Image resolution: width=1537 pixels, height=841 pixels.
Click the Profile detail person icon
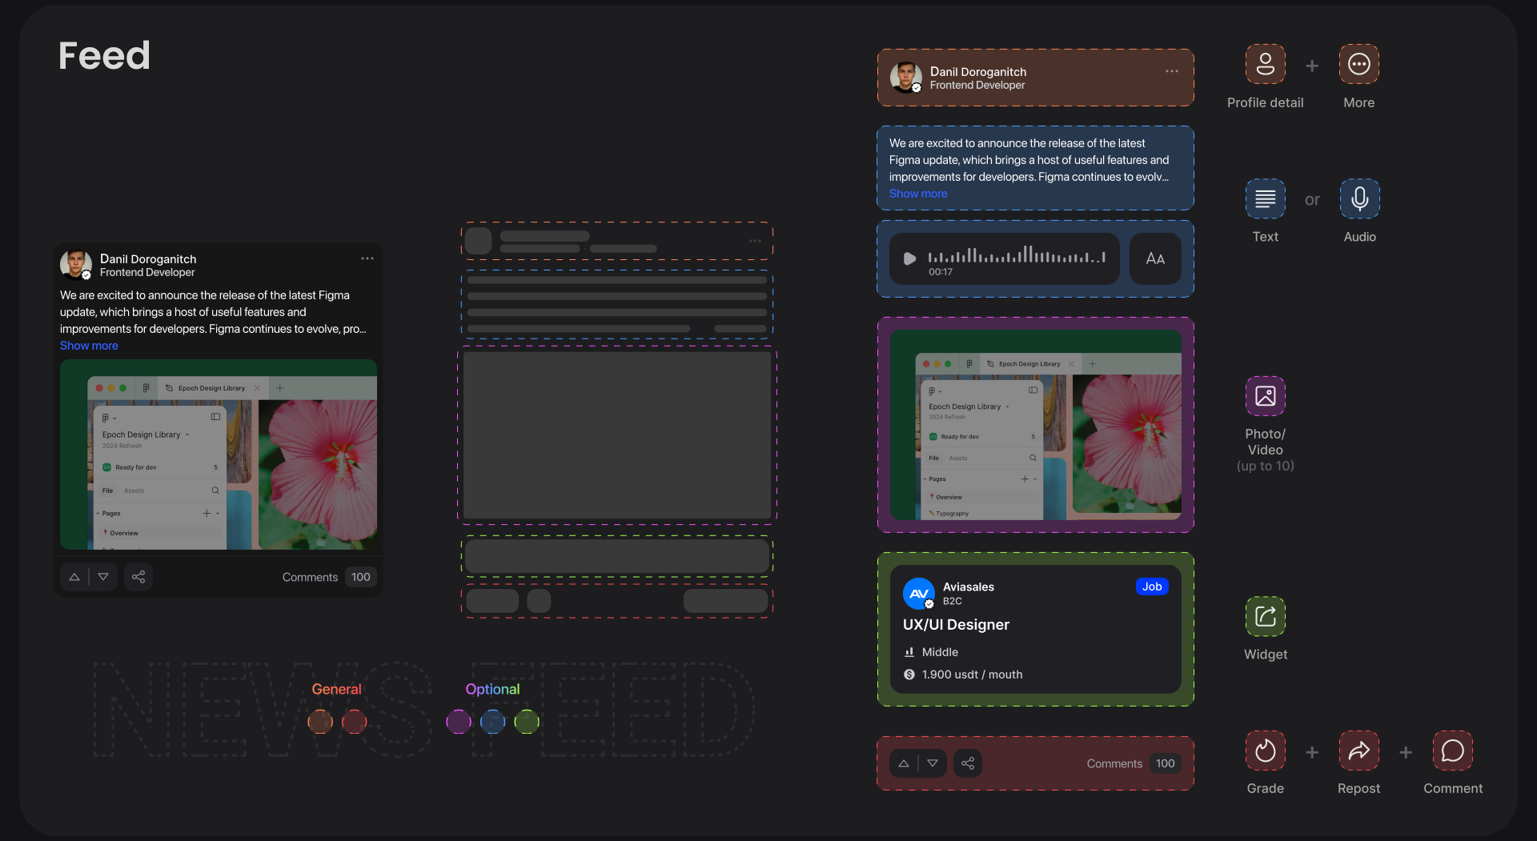pyautogui.click(x=1265, y=64)
